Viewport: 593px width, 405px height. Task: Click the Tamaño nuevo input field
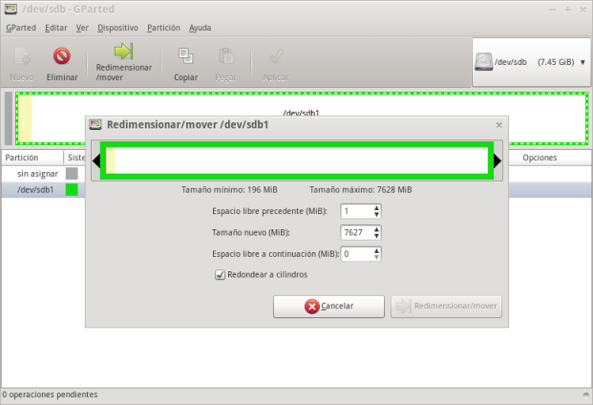pyautogui.click(x=355, y=232)
